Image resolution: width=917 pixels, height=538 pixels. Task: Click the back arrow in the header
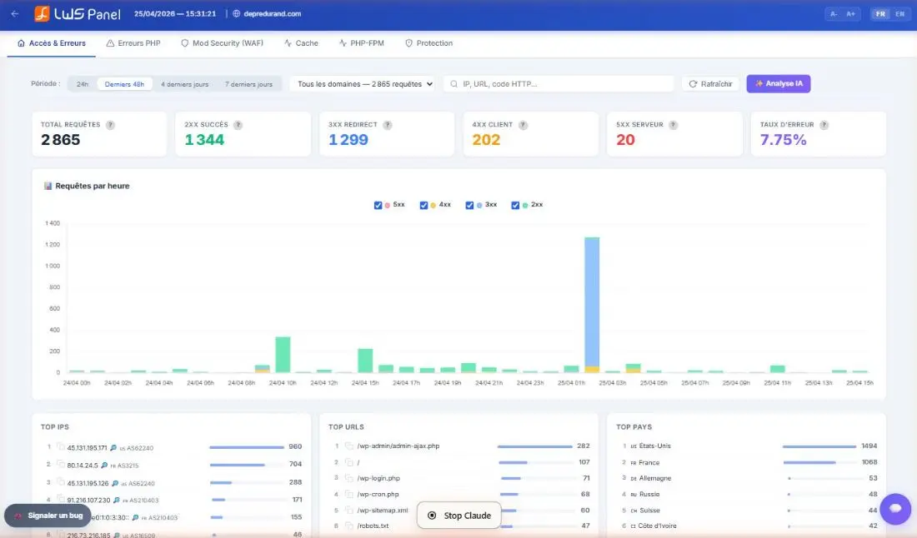coord(15,13)
